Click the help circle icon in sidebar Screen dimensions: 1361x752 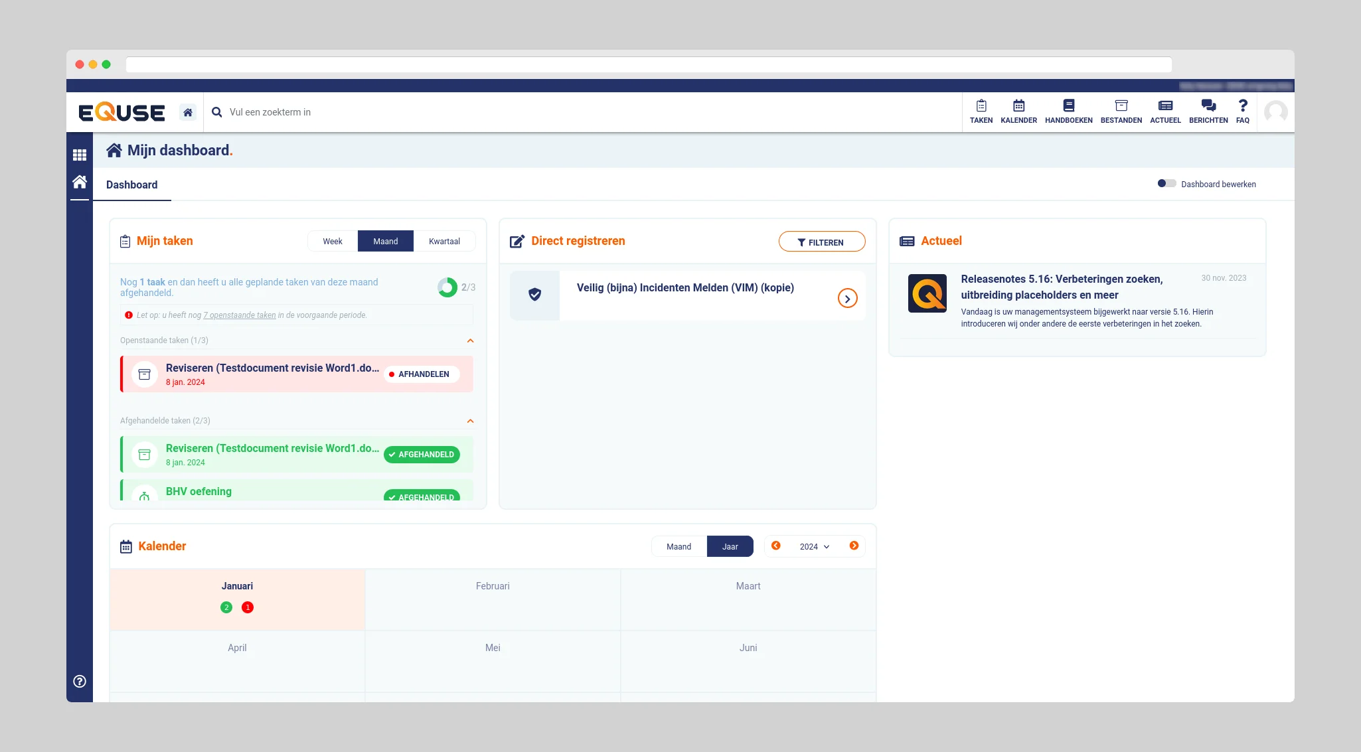[x=80, y=681]
